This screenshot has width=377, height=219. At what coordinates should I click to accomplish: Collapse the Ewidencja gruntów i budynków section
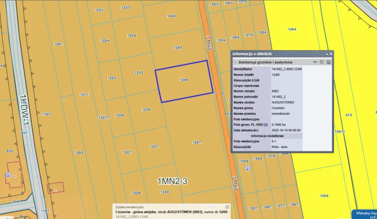(235, 62)
